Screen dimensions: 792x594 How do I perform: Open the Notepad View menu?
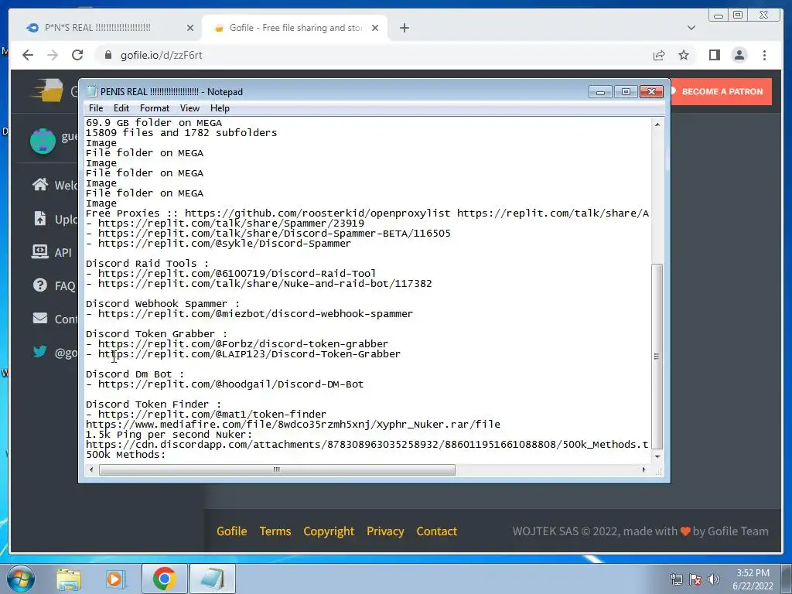tap(189, 108)
